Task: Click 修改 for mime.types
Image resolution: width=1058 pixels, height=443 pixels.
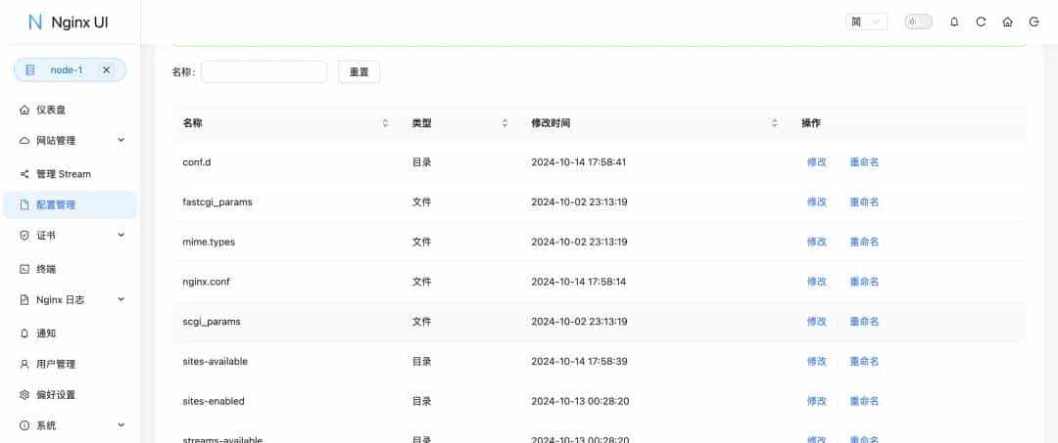Action: [816, 242]
